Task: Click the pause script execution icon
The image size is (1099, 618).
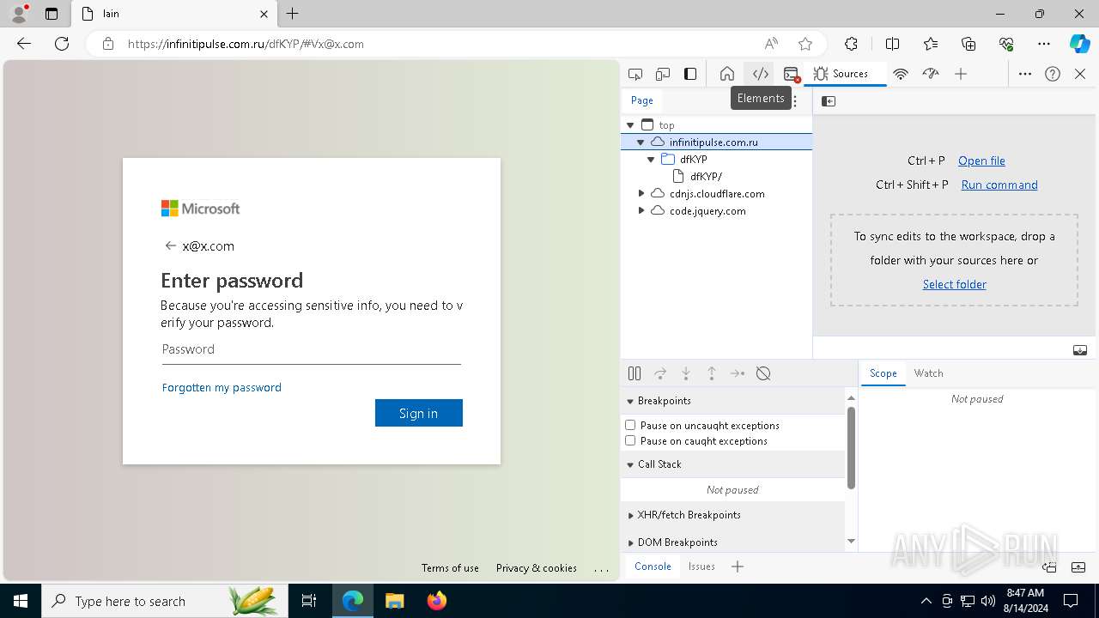Action: 635,373
